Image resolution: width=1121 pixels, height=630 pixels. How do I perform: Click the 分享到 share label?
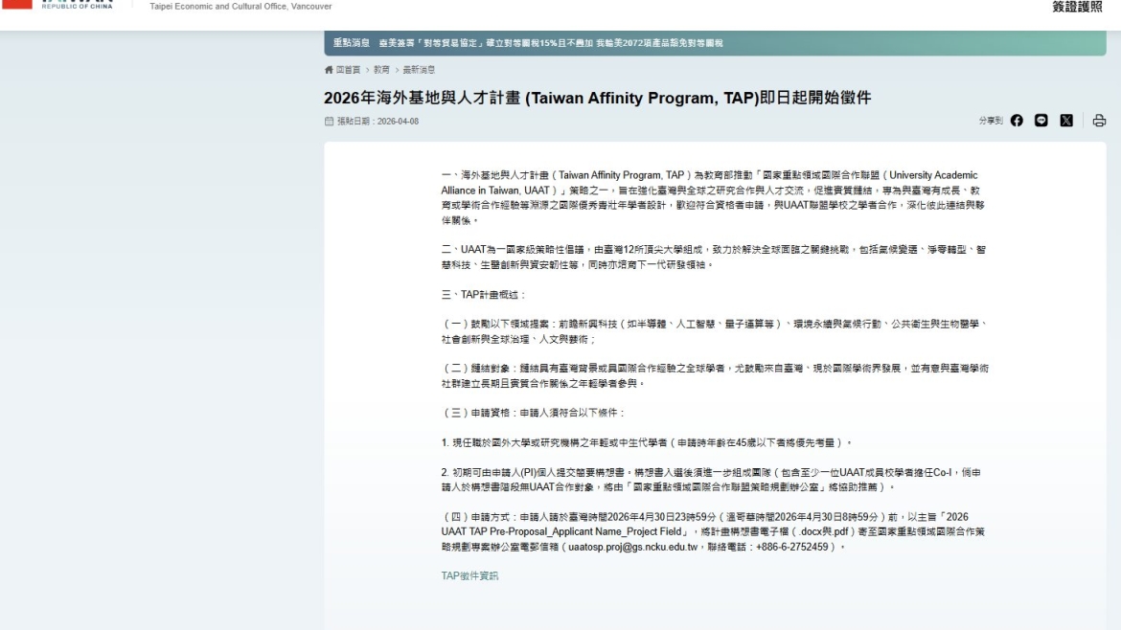(992, 121)
